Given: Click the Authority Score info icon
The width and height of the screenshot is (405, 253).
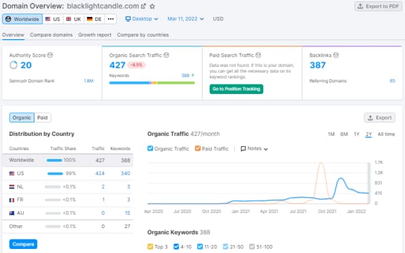Looking at the screenshot, I should pyautogui.click(x=50, y=55).
